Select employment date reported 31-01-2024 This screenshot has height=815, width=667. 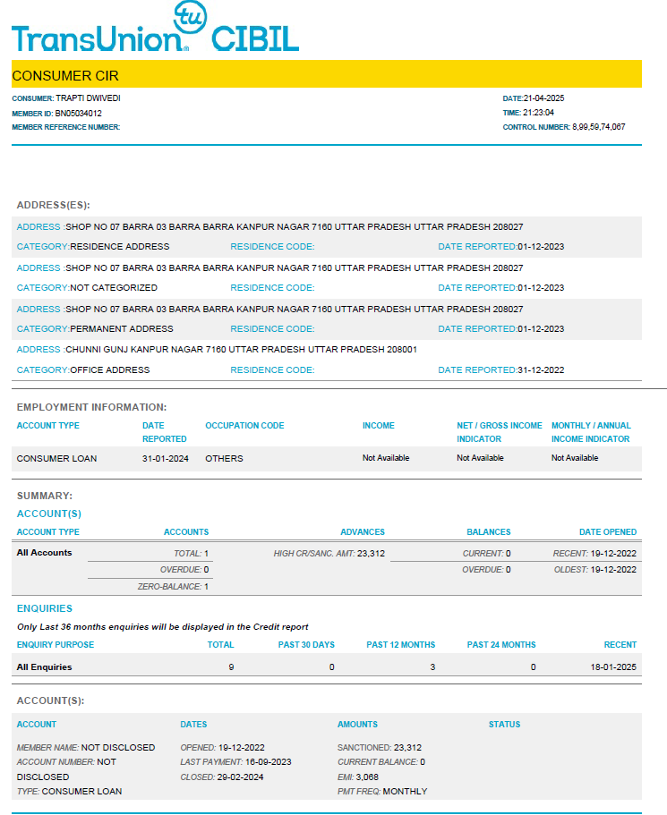coord(166,458)
